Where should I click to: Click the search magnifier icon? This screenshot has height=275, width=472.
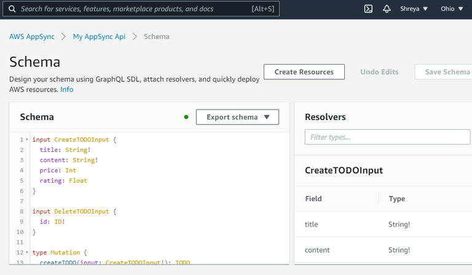pos(12,9)
